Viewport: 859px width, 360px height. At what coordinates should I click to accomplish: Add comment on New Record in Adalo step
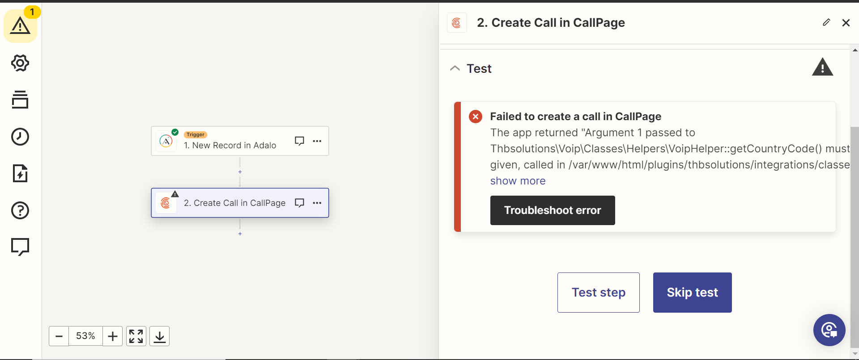[x=299, y=141]
